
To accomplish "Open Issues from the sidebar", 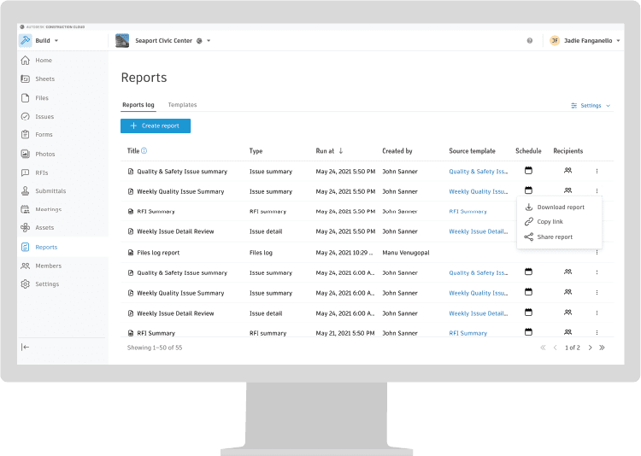I will point(44,117).
